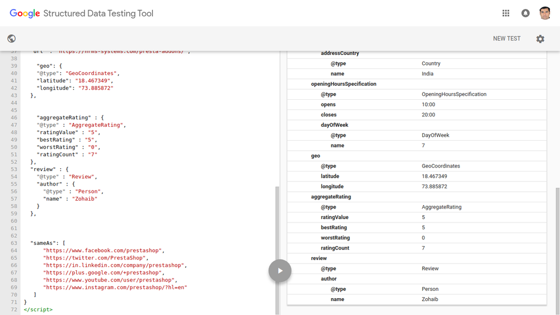Image resolution: width=560 pixels, height=315 pixels.
Task: Click the Structured Data Testing Tool title
Action: pyautogui.click(x=98, y=13)
